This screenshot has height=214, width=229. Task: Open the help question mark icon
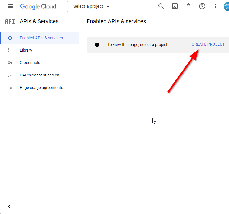(202, 6)
